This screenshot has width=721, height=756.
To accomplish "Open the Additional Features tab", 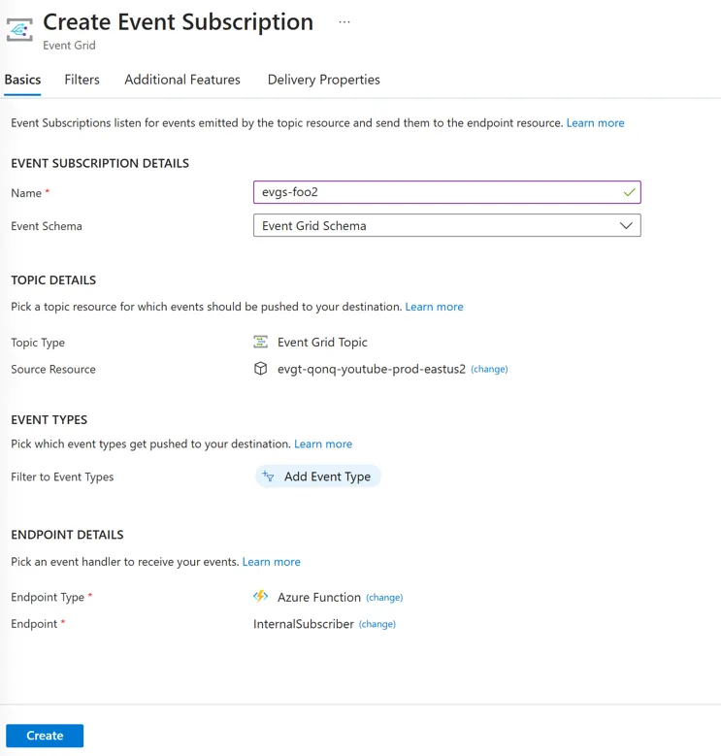I will [182, 80].
